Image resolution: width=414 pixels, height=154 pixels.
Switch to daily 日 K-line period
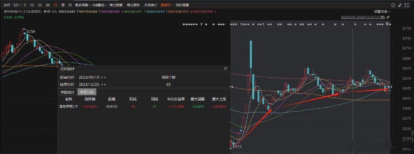coord(55,5)
